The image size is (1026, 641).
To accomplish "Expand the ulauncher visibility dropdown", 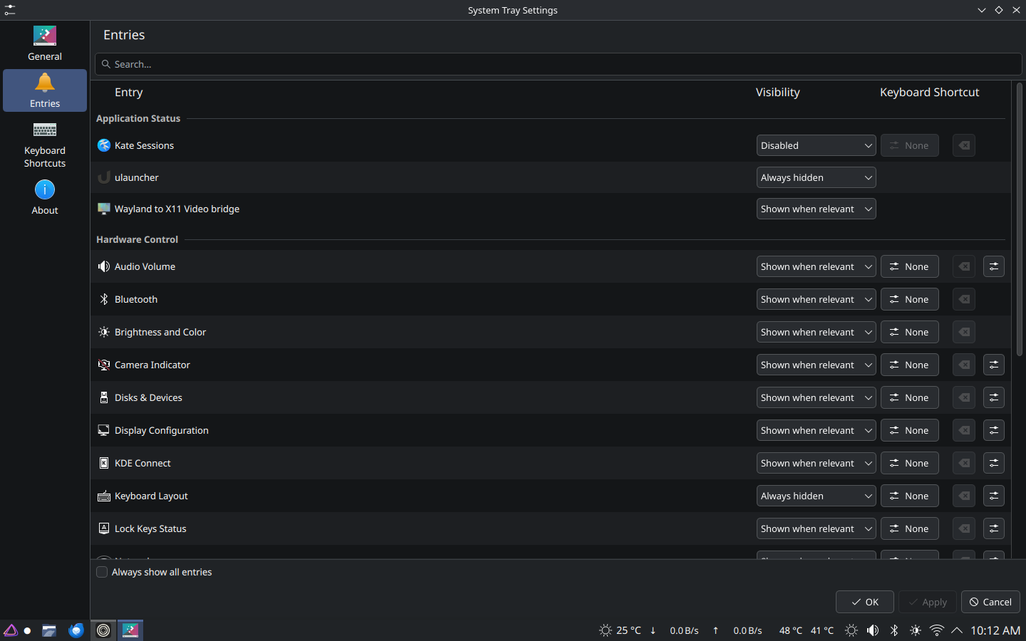I will pos(816,177).
